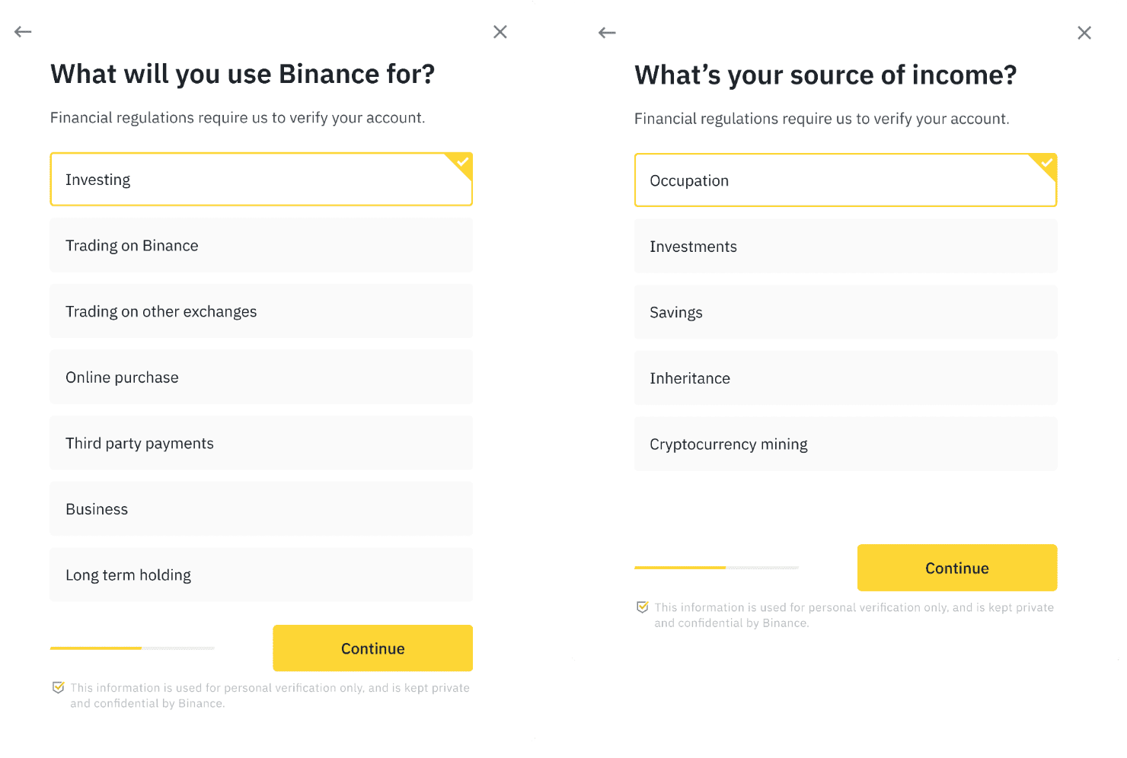Click the shield icon under the left Continue button
This screenshot has width=1127, height=758.
coord(59,687)
